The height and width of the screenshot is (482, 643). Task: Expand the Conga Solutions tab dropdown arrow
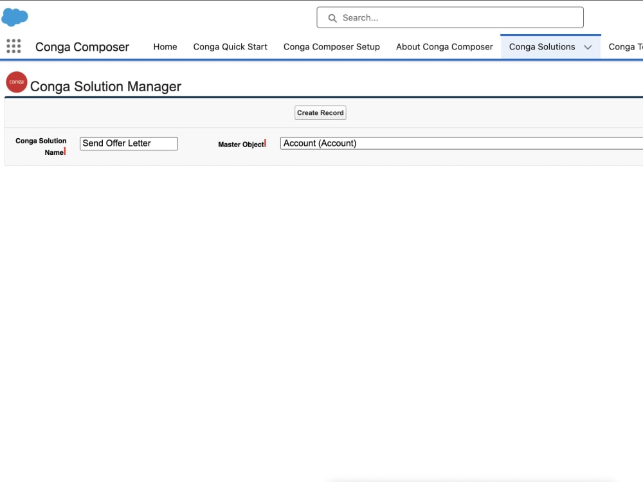click(588, 46)
